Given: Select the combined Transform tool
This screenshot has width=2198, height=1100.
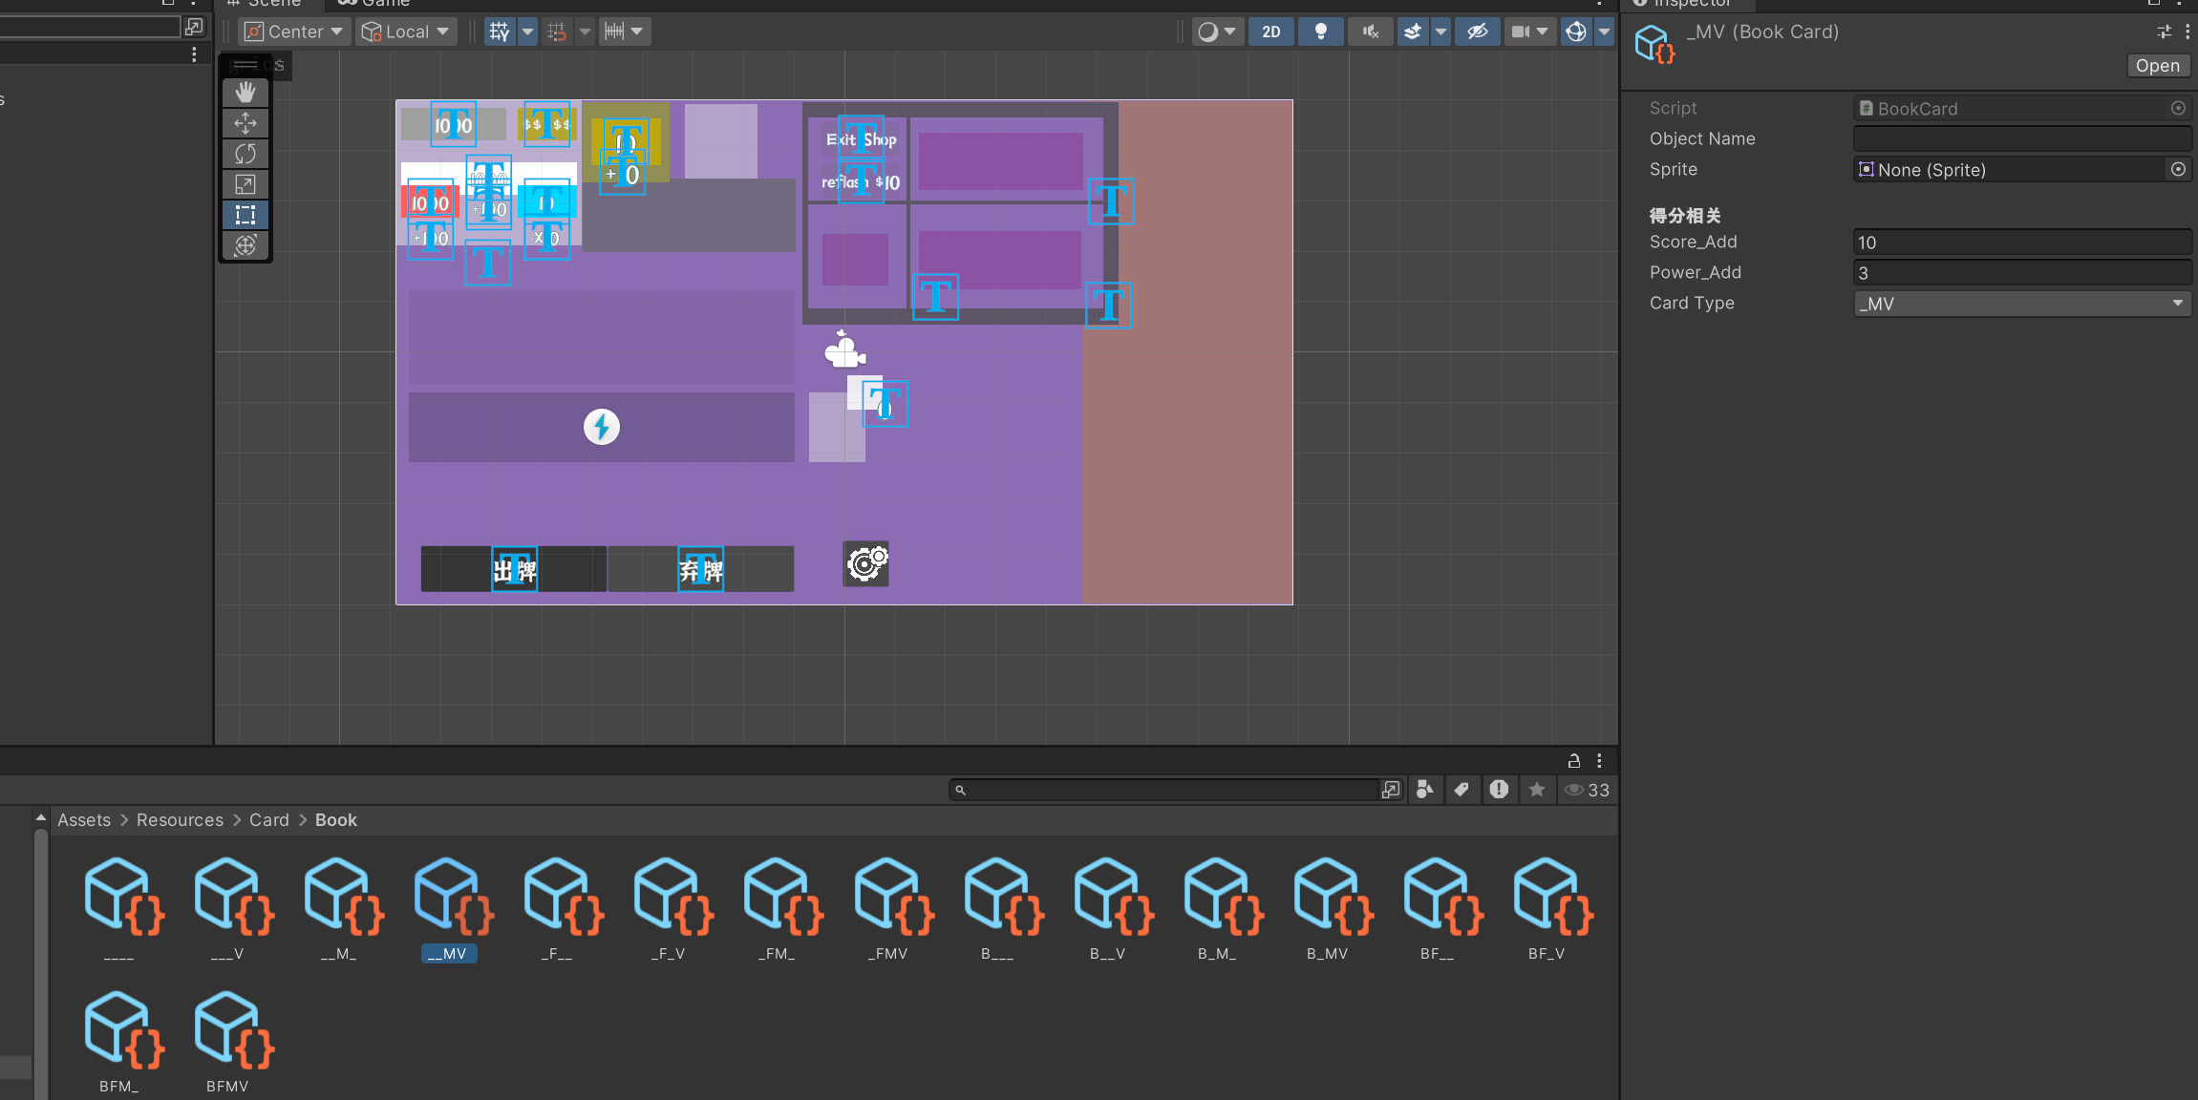Looking at the screenshot, I should (x=245, y=245).
